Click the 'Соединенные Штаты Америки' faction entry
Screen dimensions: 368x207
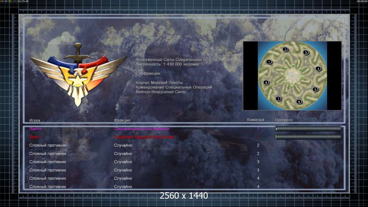[142, 129]
